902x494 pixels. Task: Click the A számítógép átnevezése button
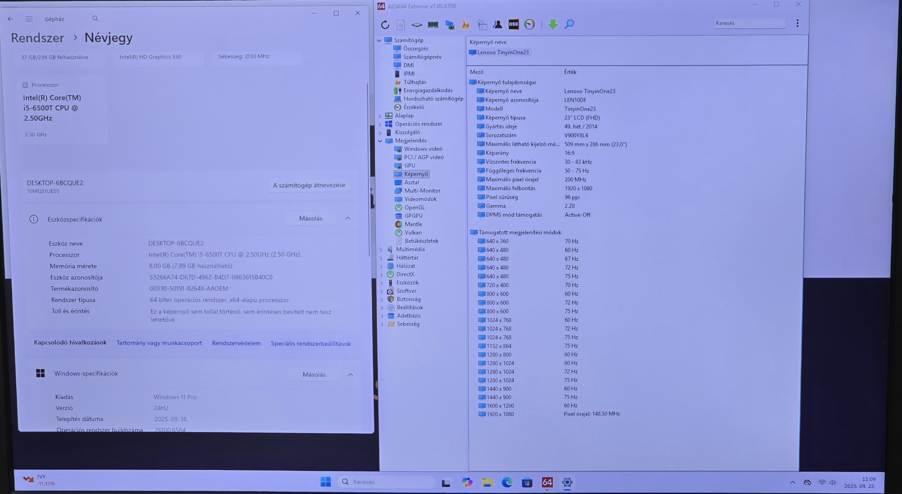pos(309,185)
